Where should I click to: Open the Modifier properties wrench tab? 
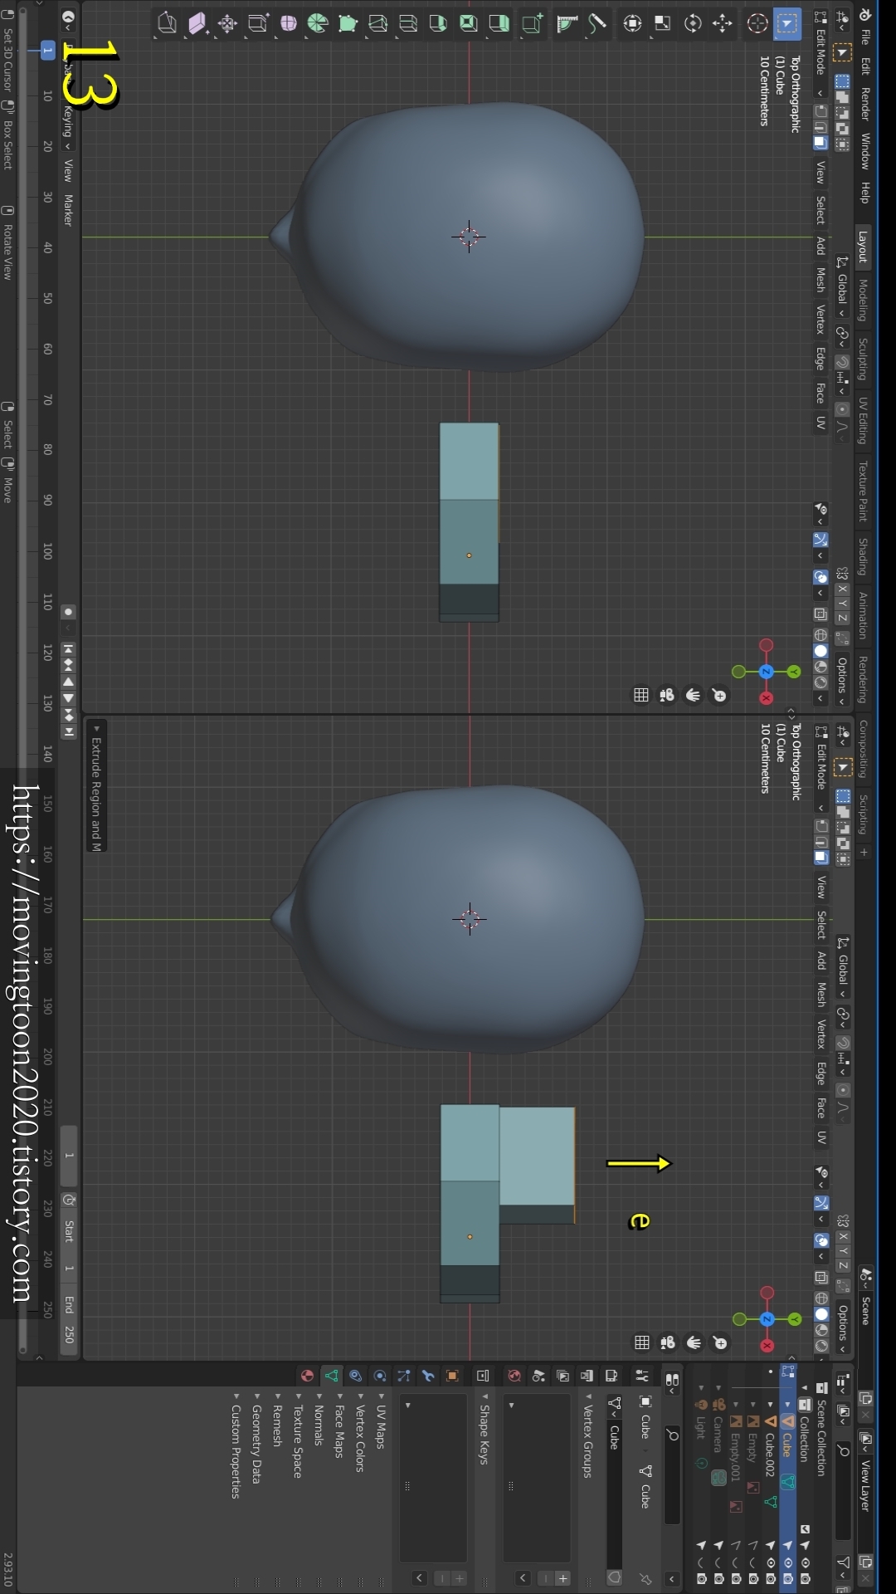point(428,1376)
